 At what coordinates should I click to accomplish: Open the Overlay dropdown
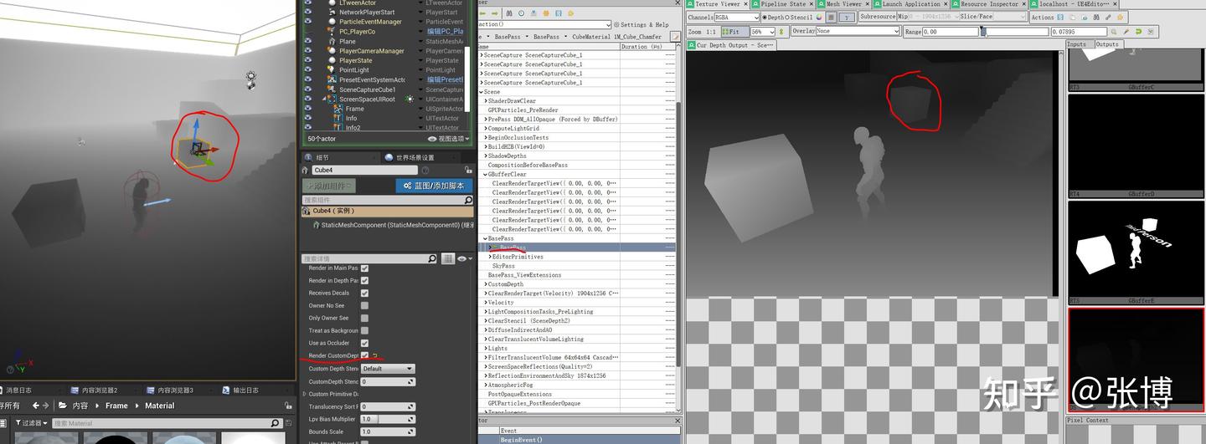click(855, 32)
